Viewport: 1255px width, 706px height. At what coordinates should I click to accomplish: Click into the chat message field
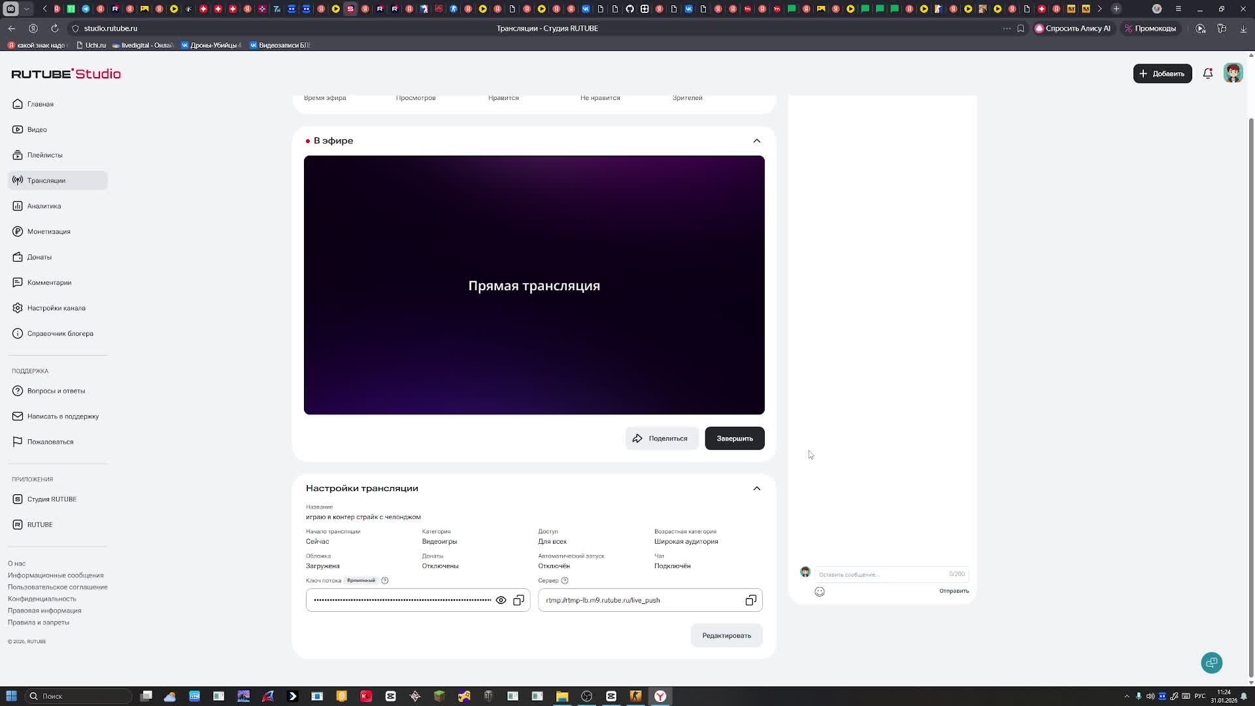(x=879, y=574)
